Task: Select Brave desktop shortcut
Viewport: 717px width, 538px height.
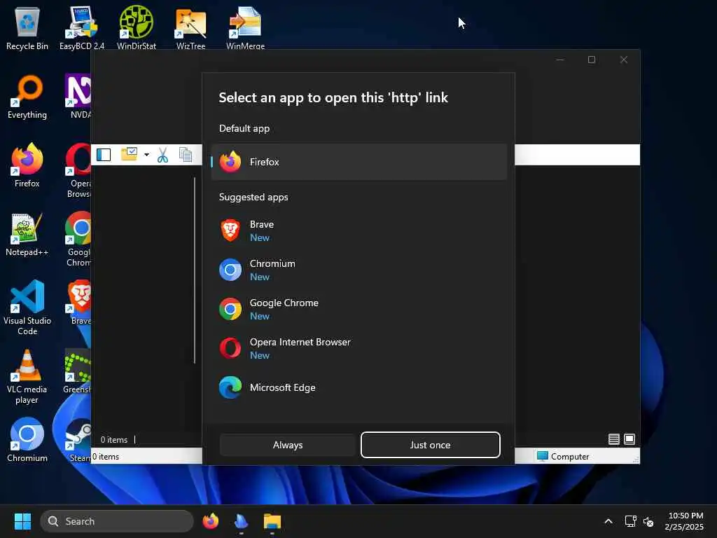Action: point(78,303)
